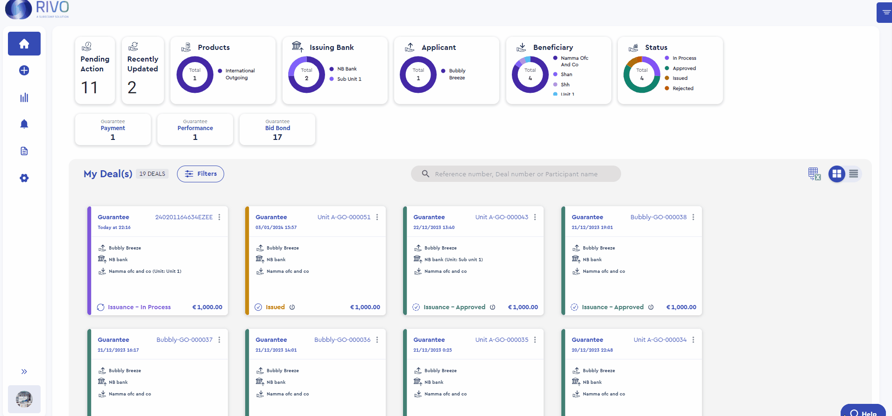The height and width of the screenshot is (416, 892).
Task: Open options menu for deal 240201164634EZEE
Action: (x=219, y=217)
